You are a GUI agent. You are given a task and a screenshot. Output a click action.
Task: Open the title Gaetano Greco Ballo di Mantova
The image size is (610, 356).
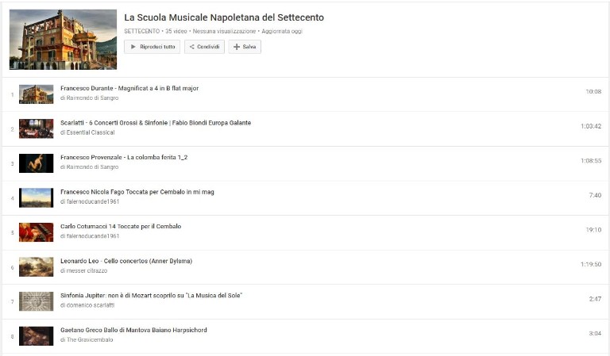tap(133, 331)
